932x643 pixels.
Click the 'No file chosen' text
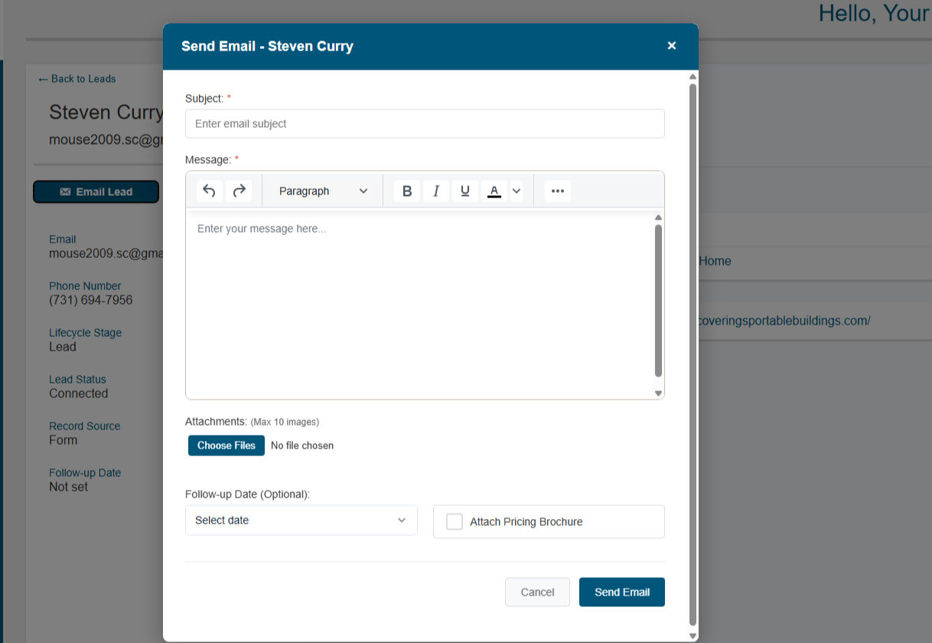302,446
